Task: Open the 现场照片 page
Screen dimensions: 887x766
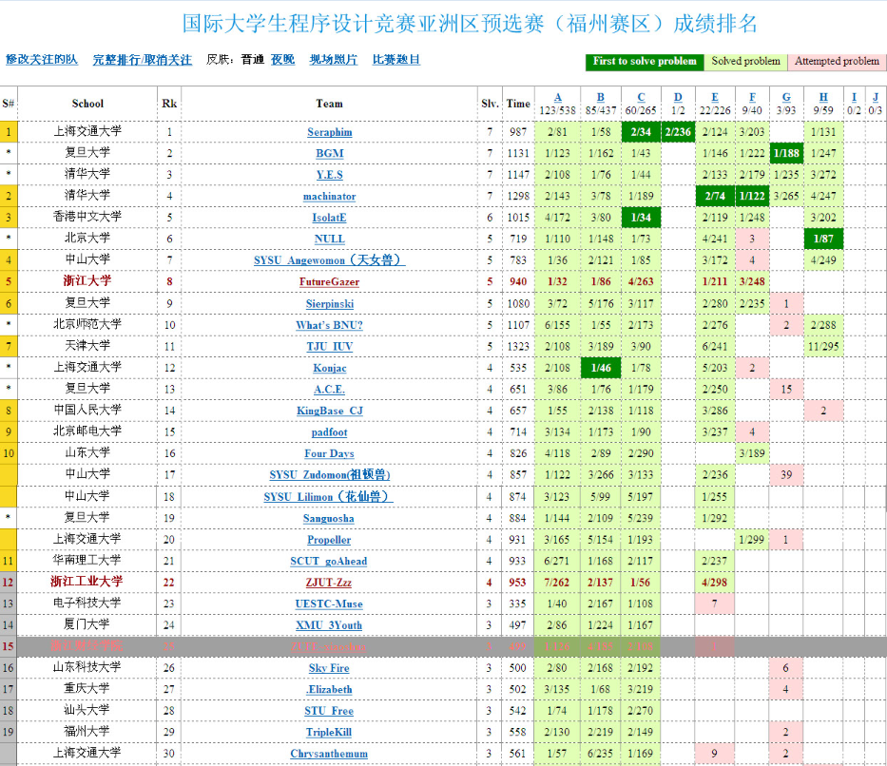Action: click(334, 60)
